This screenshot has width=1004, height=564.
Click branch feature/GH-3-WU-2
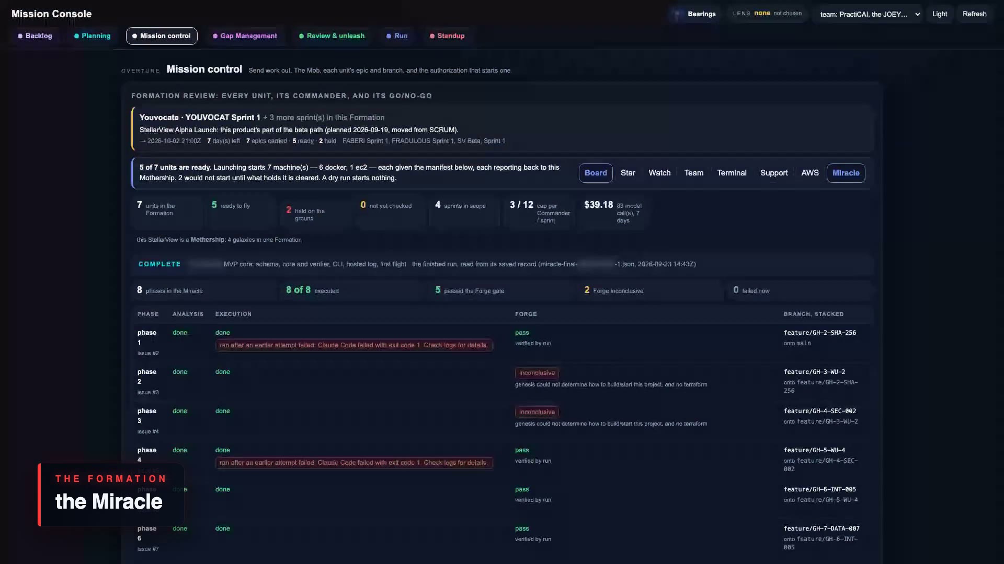(x=814, y=372)
